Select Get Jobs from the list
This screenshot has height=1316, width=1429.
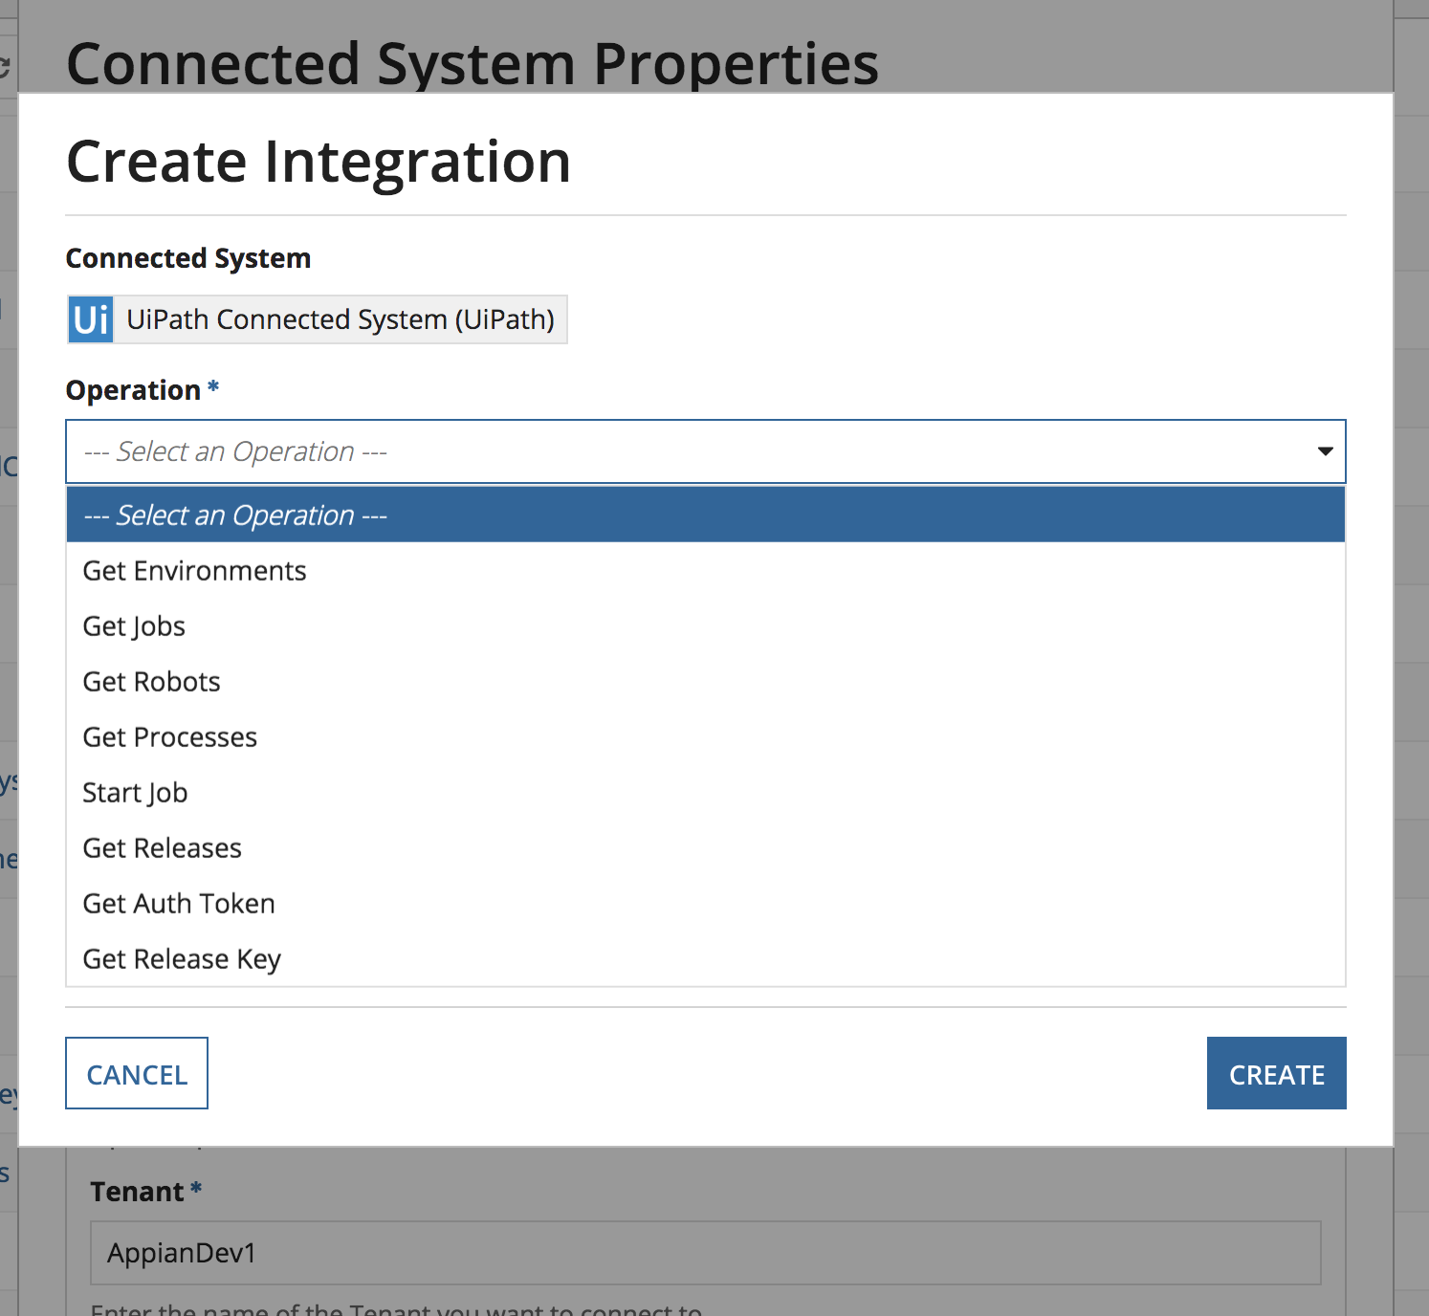tap(705, 626)
